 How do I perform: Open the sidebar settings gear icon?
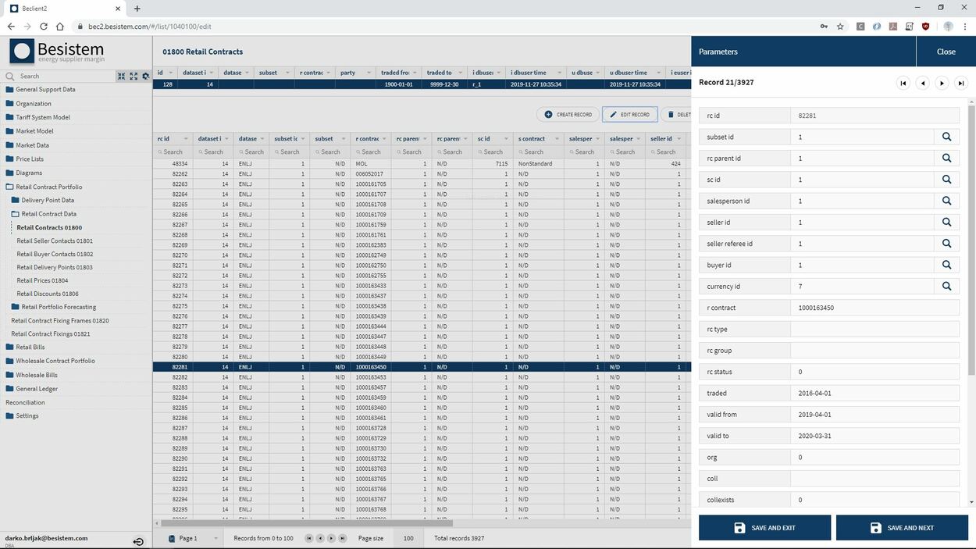145,76
